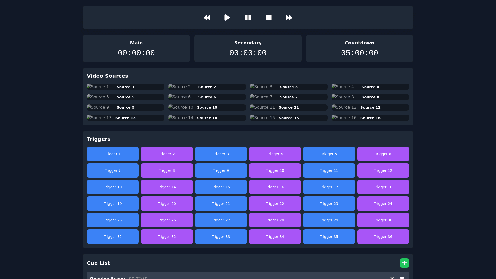
Task: Select Source 7 video source
Action: point(289,97)
